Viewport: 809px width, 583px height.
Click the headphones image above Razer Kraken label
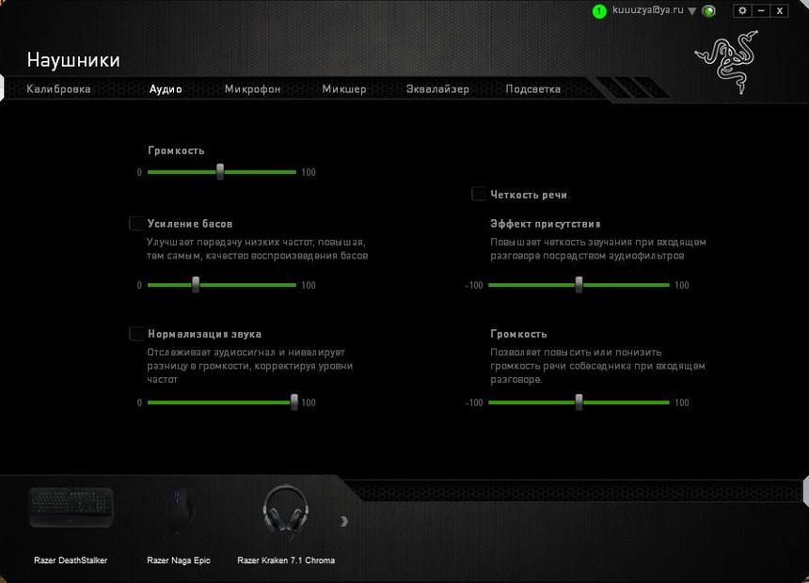pyautogui.click(x=286, y=508)
